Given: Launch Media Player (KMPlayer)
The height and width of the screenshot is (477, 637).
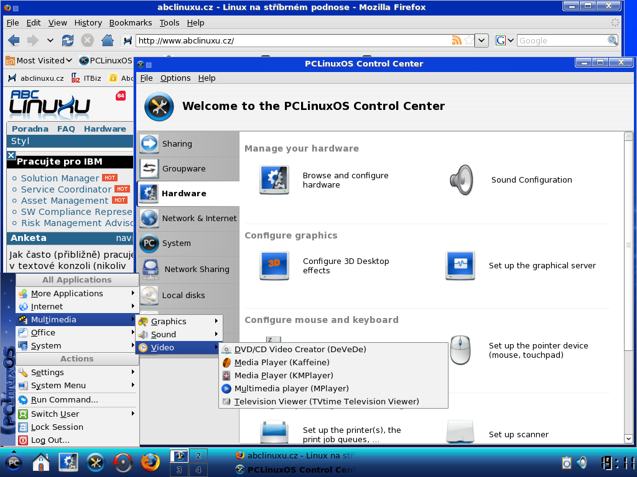Looking at the screenshot, I should (x=333, y=375).
